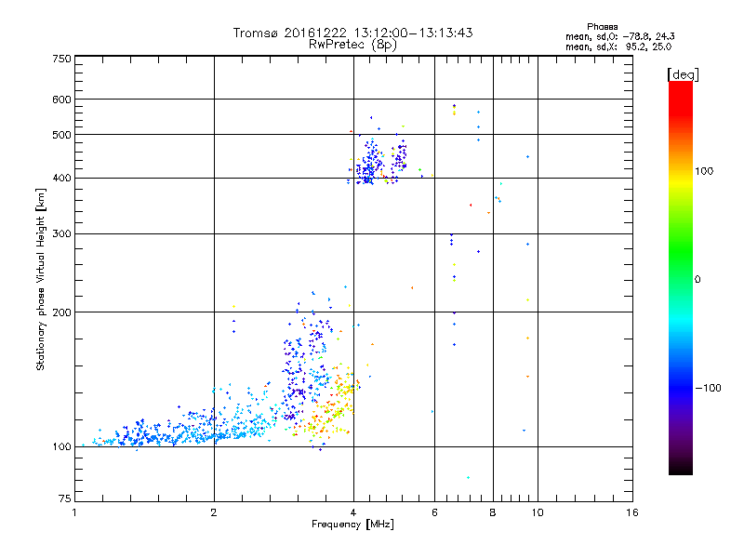
Task: Click x-axis tick label '1'
Action: pos(74,512)
